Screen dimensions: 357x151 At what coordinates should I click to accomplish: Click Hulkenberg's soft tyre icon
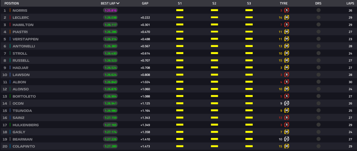[x=287, y=125]
